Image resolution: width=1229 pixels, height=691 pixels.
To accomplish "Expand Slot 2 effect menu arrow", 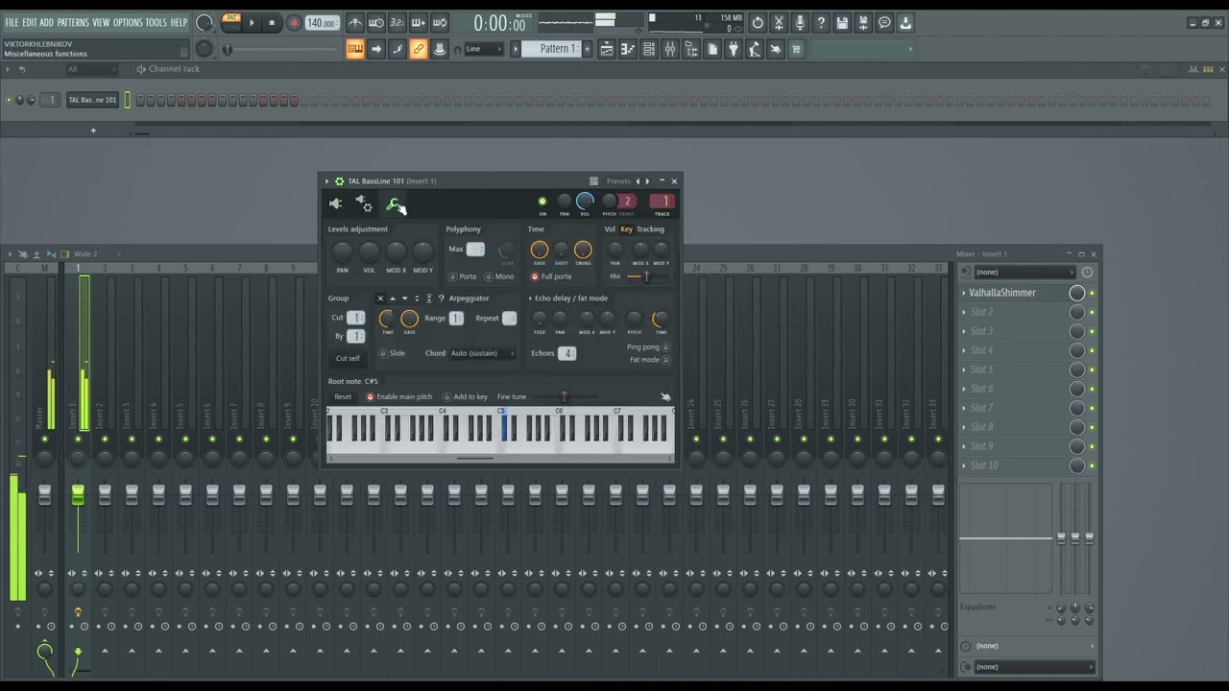I will [x=964, y=312].
